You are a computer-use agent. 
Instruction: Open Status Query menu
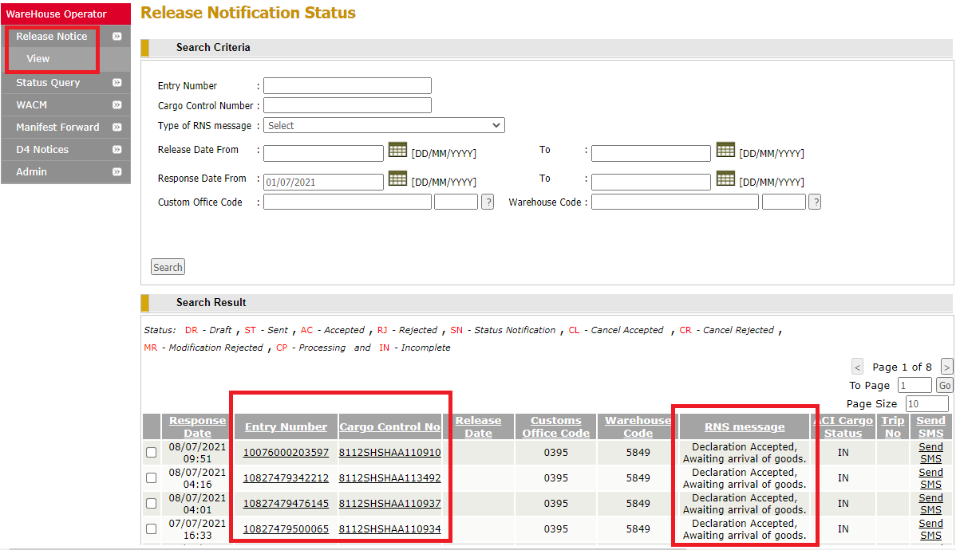[x=48, y=83]
